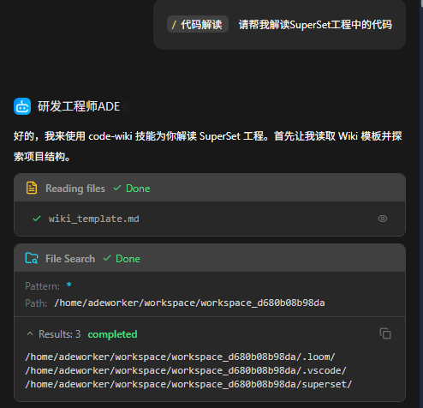Click the 代码解读 slash command tag

pyautogui.click(x=198, y=25)
